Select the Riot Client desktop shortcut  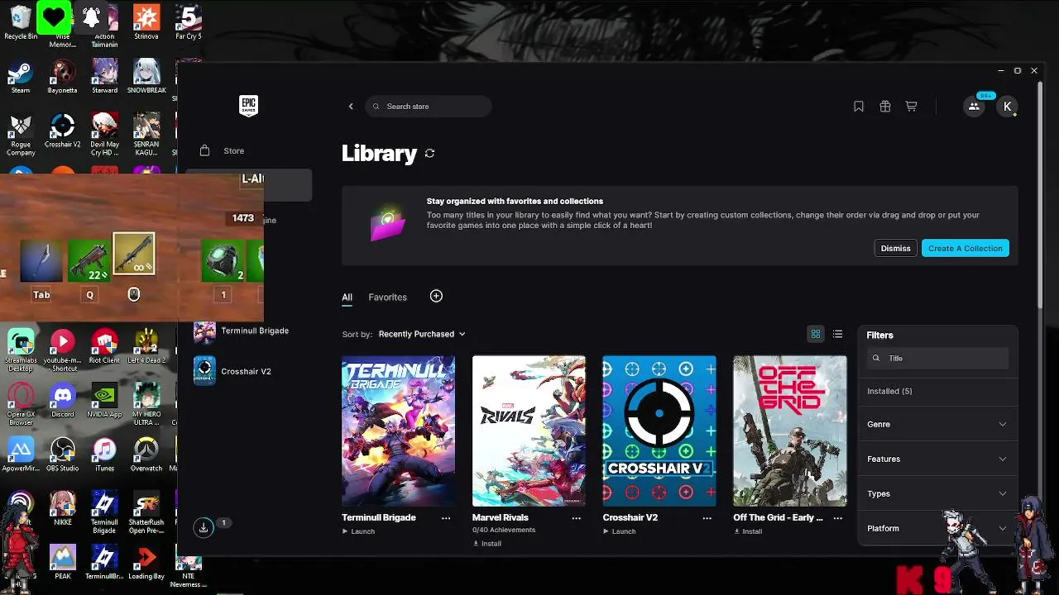tap(104, 347)
